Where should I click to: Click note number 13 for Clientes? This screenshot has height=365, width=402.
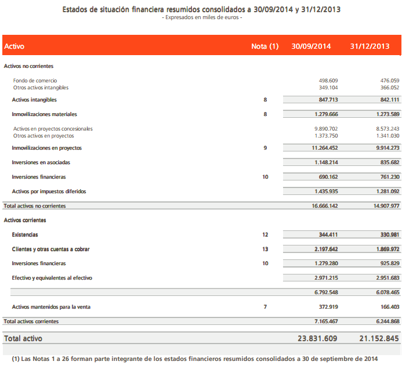(x=265, y=250)
